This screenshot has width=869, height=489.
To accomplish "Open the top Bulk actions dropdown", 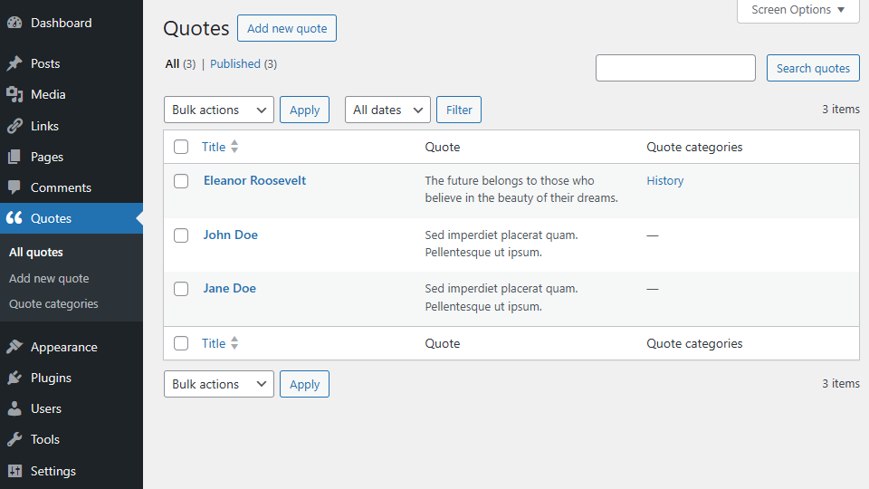I will (218, 110).
